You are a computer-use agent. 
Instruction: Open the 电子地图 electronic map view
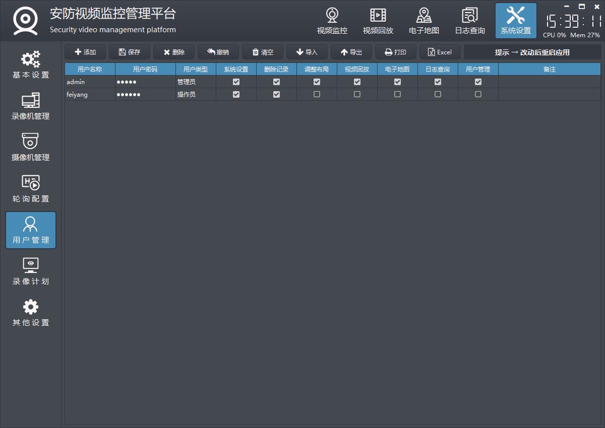click(x=423, y=21)
